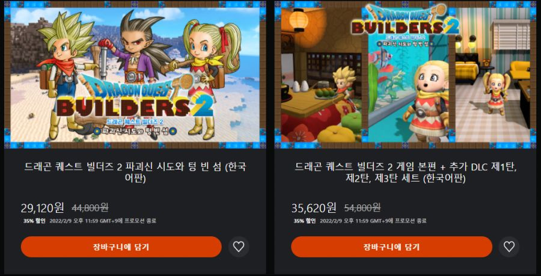Open DLC set cover art thumbnail
The height and width of the screenshot is (276, 541).
[x=405, y=75]
